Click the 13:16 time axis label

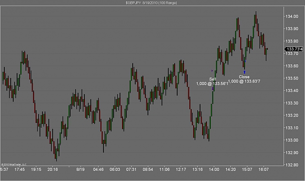pos(198,169)
